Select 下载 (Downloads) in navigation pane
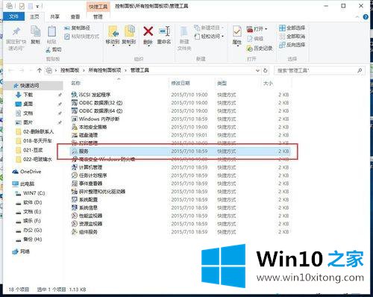The height and width of the screenshot is (297, 373). pyautogui.click(x=28, y=95)
